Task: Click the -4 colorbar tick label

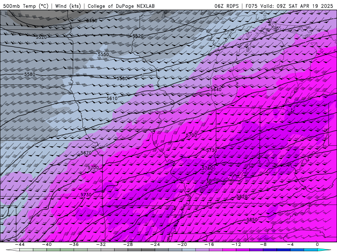Action: click(x=291, y=244)
